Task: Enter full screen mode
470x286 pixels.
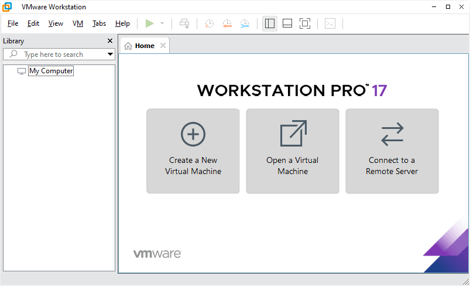Action: point(305,23)
